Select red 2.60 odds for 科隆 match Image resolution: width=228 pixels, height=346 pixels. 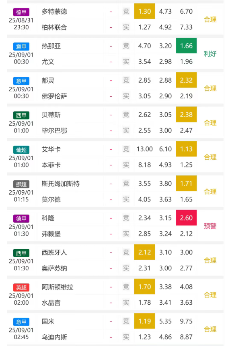[x=186, y=218]
